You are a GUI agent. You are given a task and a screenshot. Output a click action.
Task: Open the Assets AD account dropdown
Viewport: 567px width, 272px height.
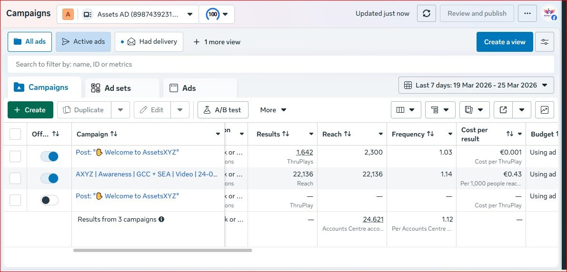pos(138,14)
